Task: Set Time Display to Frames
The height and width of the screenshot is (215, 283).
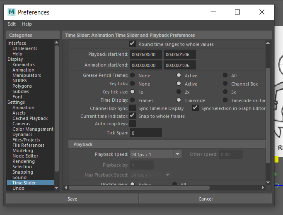Action: 133,100
